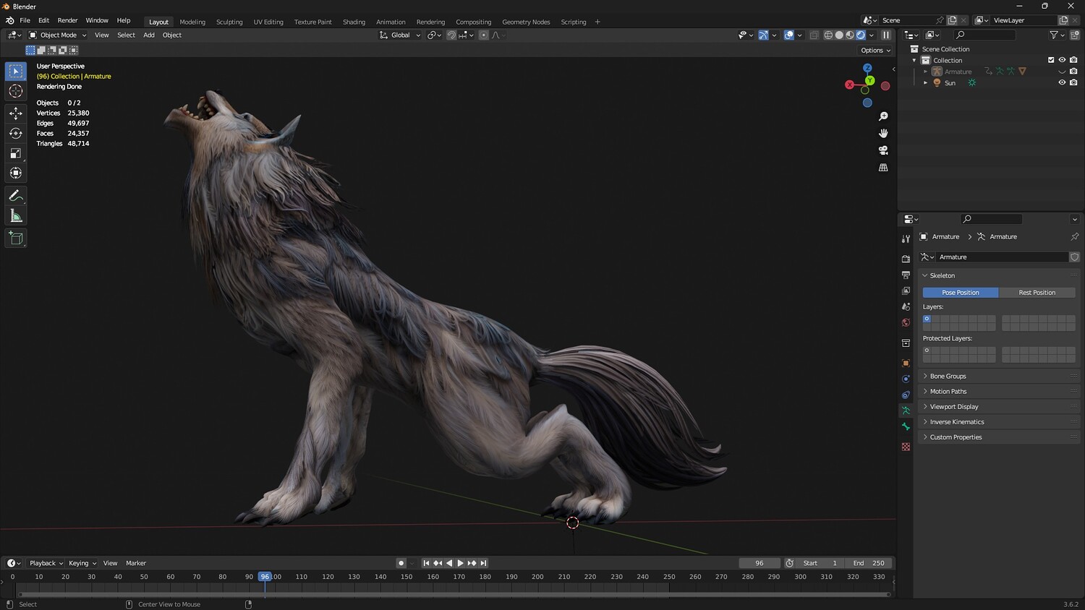Image resolution: width=1085 pixels, height=610 pixels.
Task: Uncheck Collection exclude from view layer checkbox
Action: coord(1051,60)
